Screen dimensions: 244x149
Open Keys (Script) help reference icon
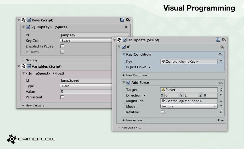click(122, 20)
